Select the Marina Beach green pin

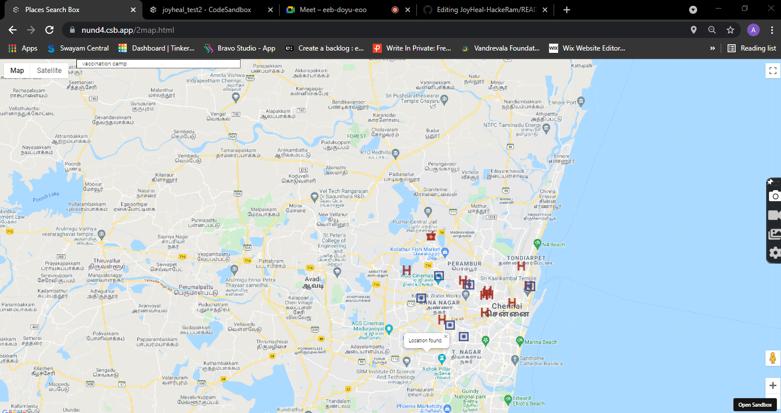520,341
